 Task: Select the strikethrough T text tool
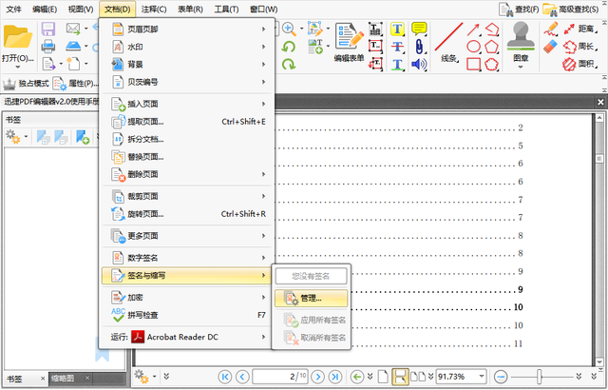point(397,47)
